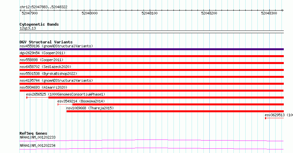This screenshot has height=153, width=293.
Task: Open nsv1069668 (Thareja2015) variant label
Action: coord(90,108)
